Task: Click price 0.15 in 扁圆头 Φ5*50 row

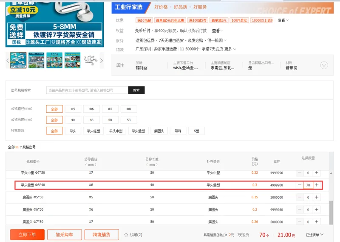Action: pos(255,197)
